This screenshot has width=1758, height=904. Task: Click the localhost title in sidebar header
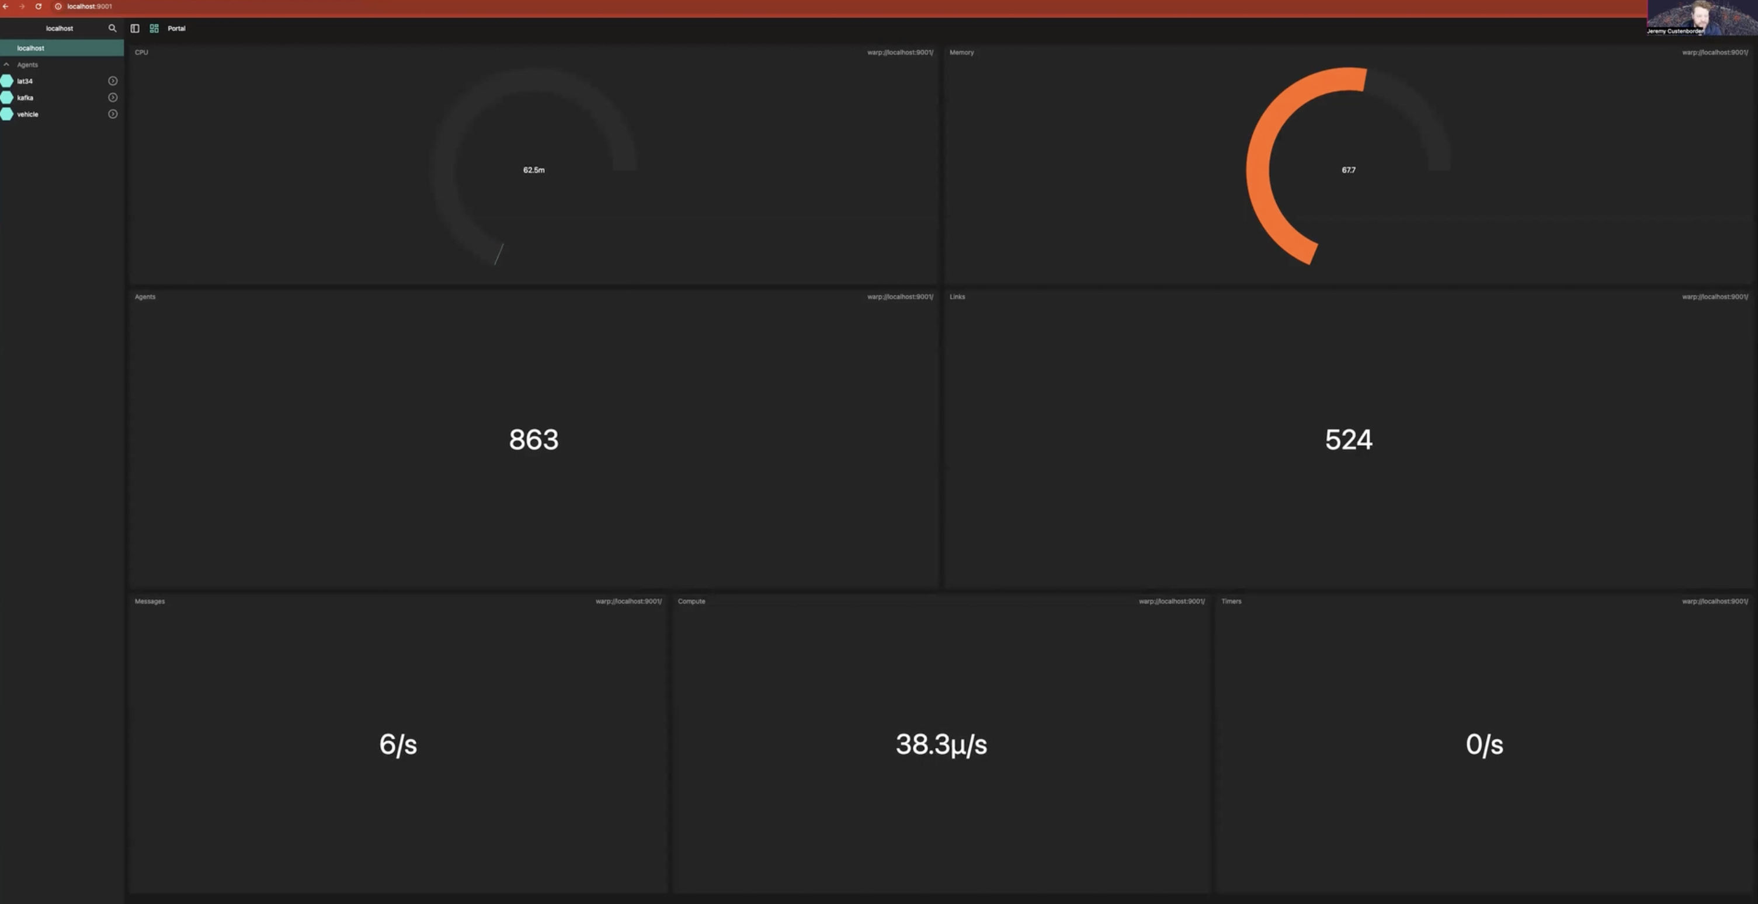pyautogui.click(x=60, y=28)
